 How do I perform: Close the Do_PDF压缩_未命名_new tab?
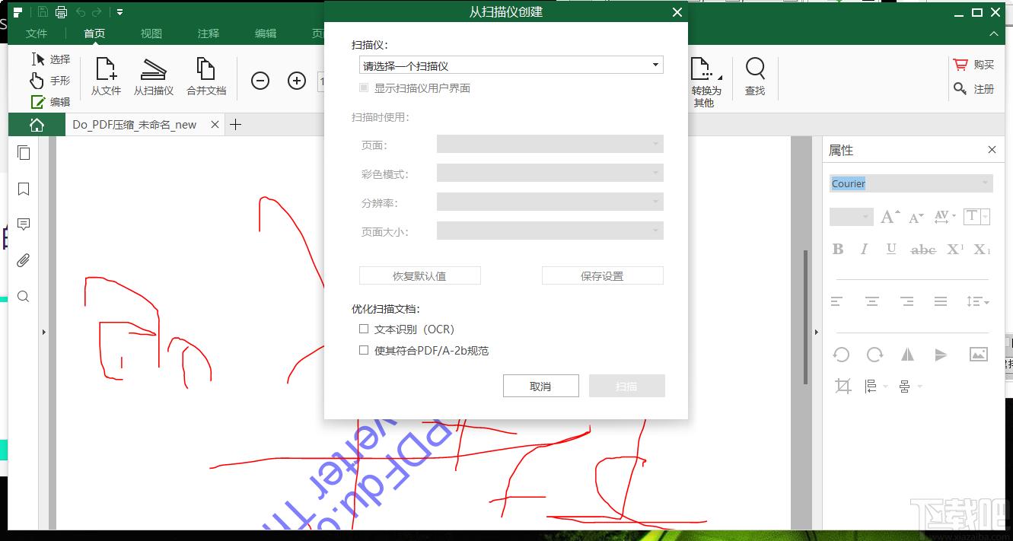[215, 125]
